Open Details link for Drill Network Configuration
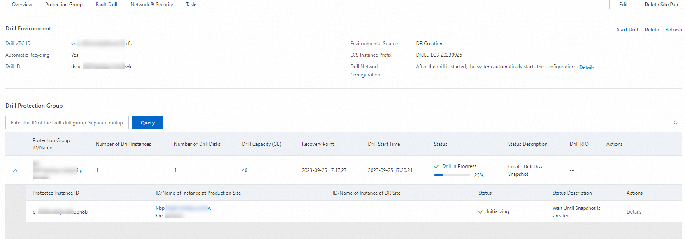 587,67
